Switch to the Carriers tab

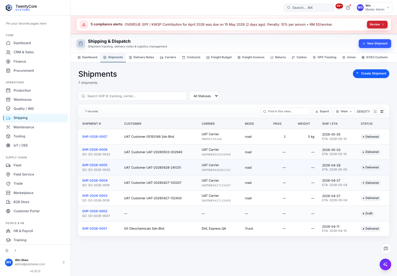pyautogui.click(x=168, y=57)
